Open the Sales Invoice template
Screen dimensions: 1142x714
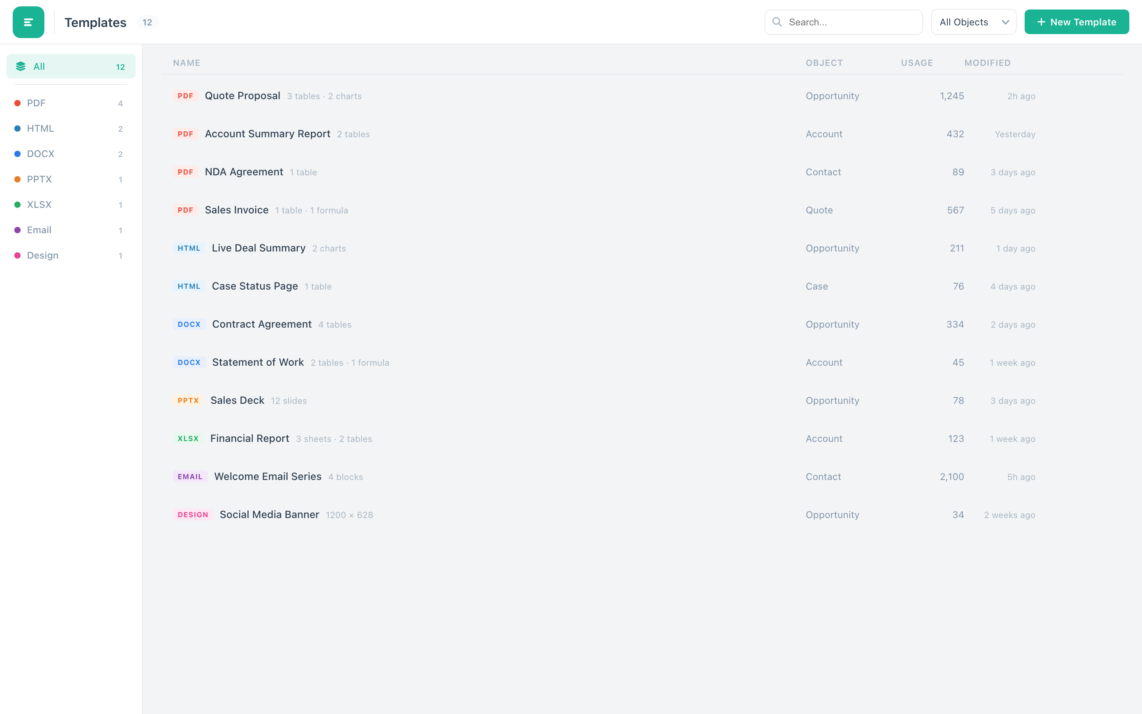coord(236,210)
